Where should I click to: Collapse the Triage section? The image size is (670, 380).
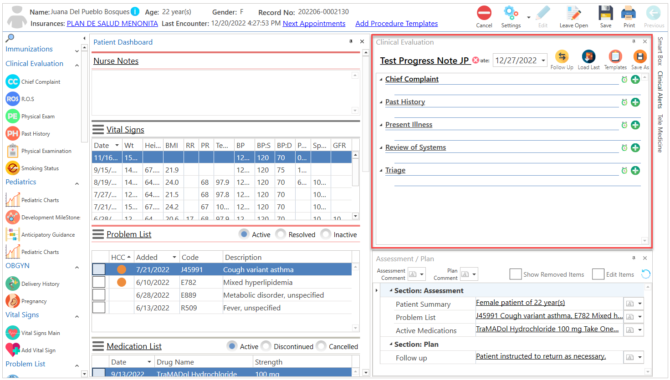(x=380, y=170)
